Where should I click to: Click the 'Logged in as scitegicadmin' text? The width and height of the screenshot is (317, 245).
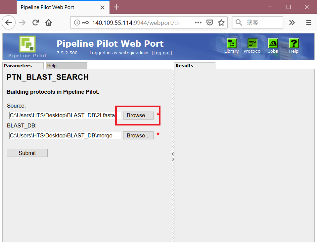click(119, 53)
